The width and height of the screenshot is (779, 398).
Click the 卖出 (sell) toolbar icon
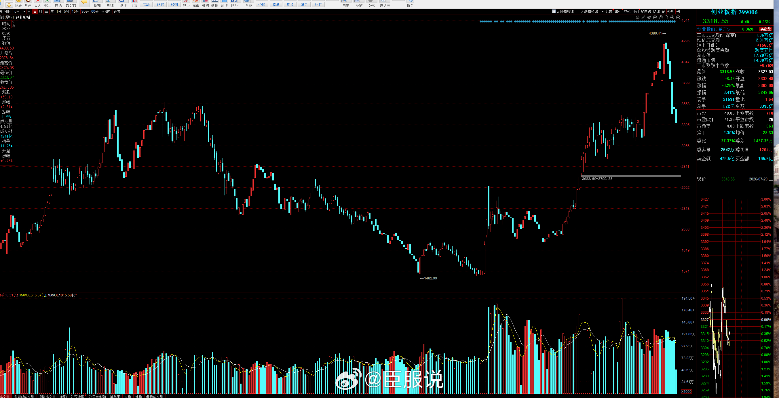tap(47, 4)
